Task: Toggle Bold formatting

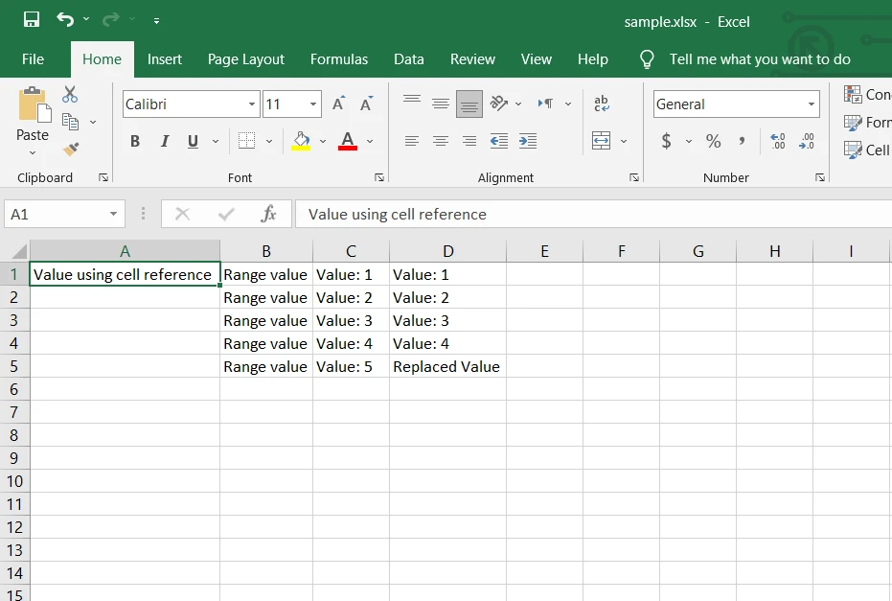Action: tap(135, 141)
